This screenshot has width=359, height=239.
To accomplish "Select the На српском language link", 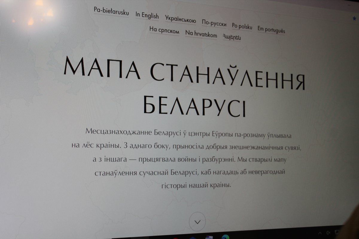I will (x=164, y=31).
